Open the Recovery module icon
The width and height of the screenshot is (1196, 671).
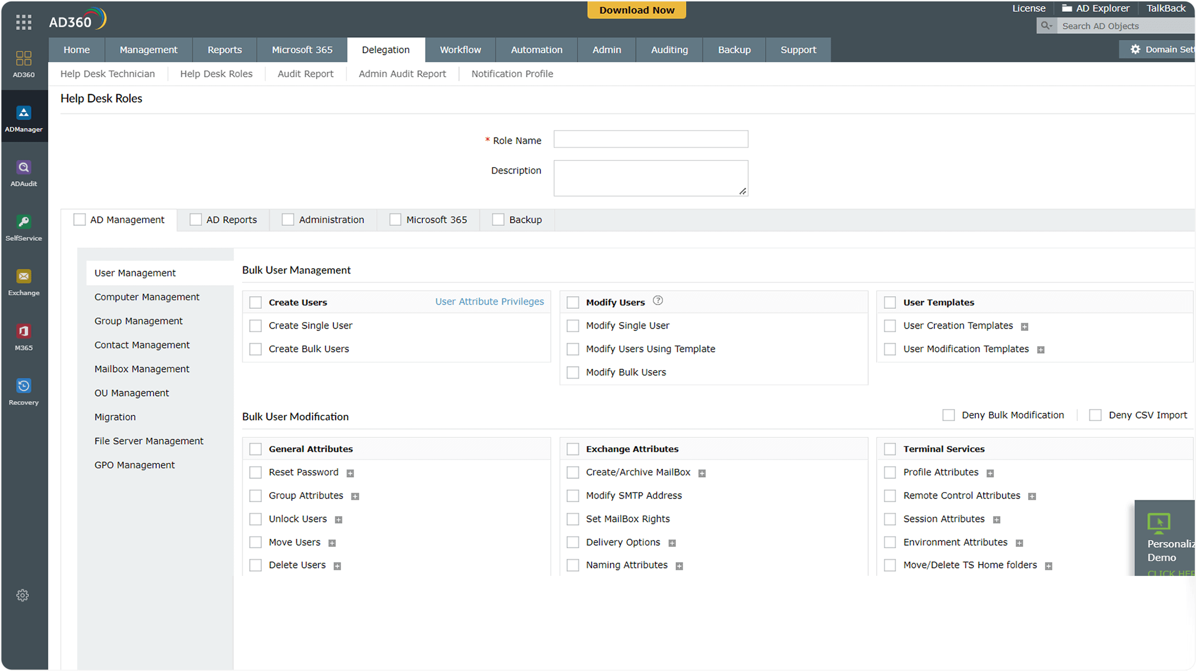click(x=24, y=390)
